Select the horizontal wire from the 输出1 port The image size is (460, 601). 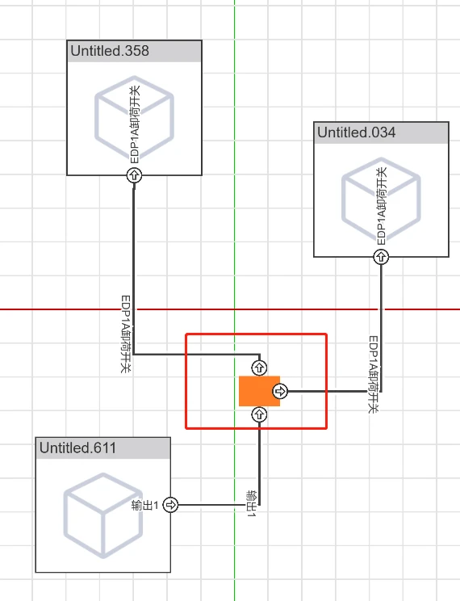point(211,505)
